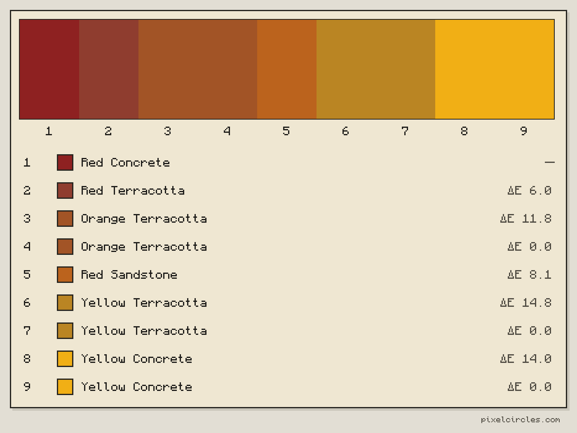Click the 'ΔE 8.1' value
This screenshot has height=433, width=577.
pos(530,275)
